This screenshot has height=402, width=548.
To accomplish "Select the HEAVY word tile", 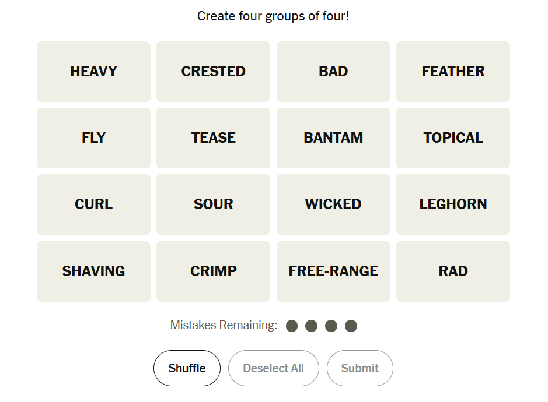I will 93,72.
